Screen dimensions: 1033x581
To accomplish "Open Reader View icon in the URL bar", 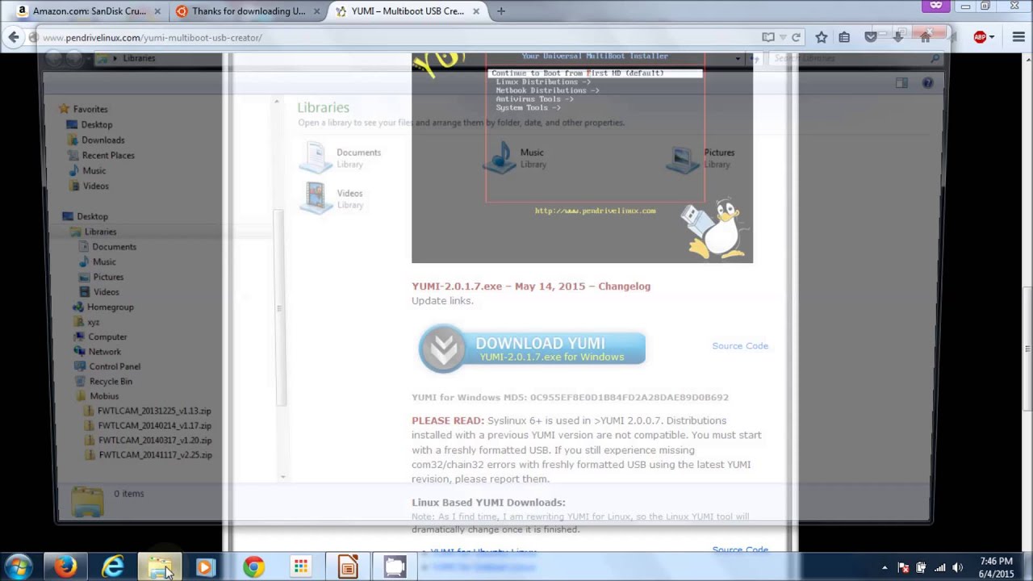I will [x=768, y=37].
